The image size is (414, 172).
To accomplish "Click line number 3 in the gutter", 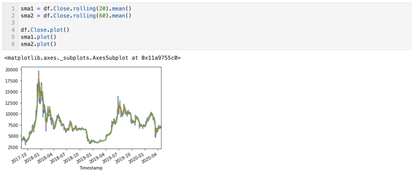I will pyautogui.click(x=13, y=23).
